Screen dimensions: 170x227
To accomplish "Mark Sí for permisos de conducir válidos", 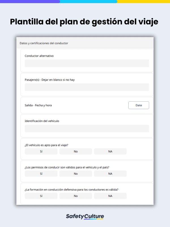I will [41, 173].
